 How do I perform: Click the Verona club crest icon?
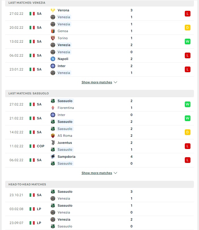coord(53,10)
